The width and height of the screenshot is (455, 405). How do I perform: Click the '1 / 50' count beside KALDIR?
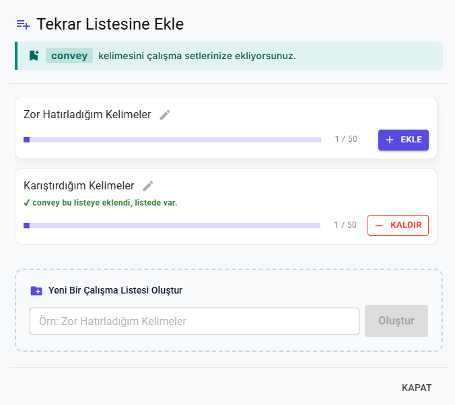[x=345, y=225]
